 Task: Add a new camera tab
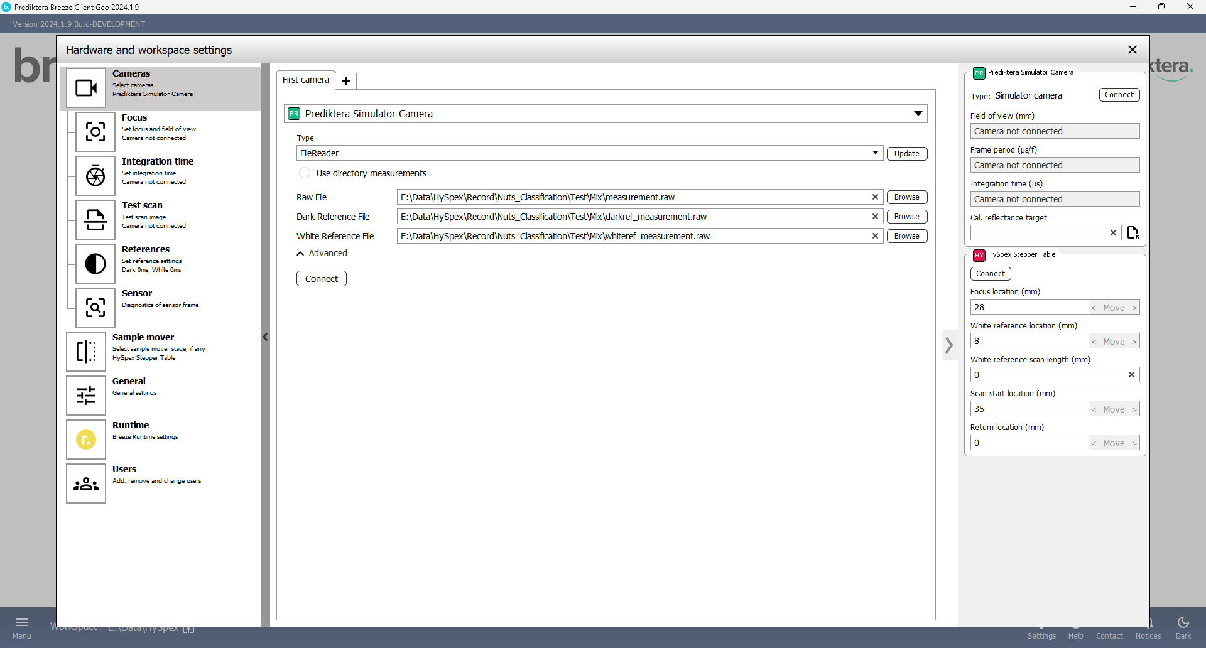pos(345,80)
